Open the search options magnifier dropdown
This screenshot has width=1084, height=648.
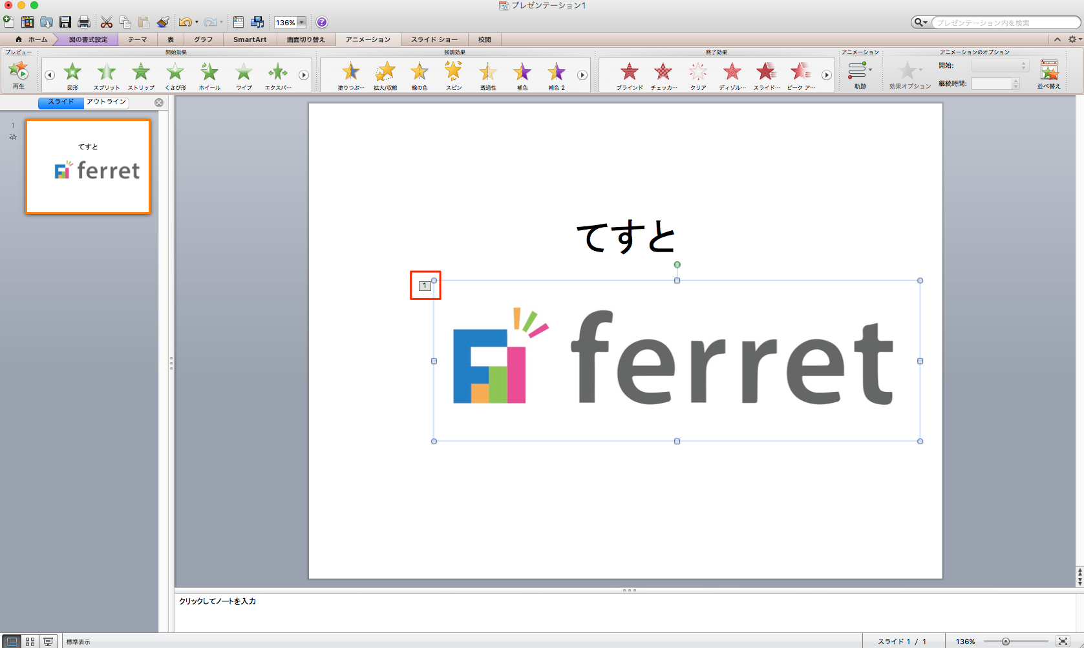pyautogui.click(x=920, y=23)
